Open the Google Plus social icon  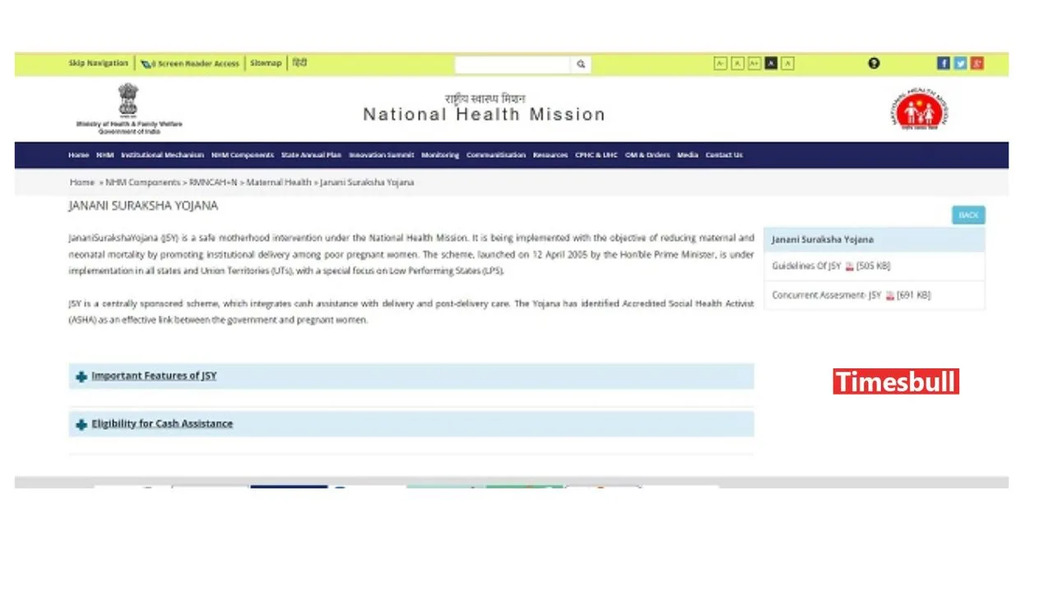(x=976, y=63)
